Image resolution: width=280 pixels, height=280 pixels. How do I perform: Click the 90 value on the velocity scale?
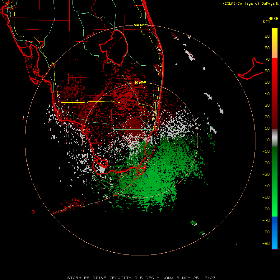[267, 36]
